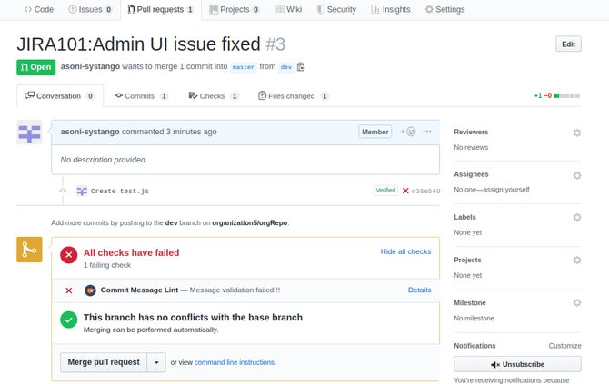Click the diff stat bar blocks

point(568,95)
